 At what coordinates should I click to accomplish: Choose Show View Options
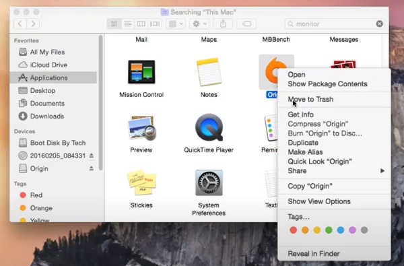click(334, 201)
